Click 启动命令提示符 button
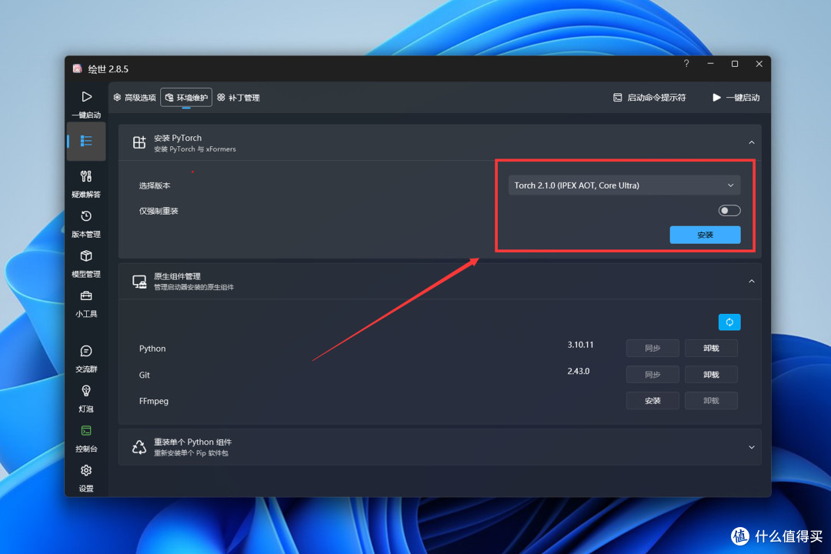 649,98
